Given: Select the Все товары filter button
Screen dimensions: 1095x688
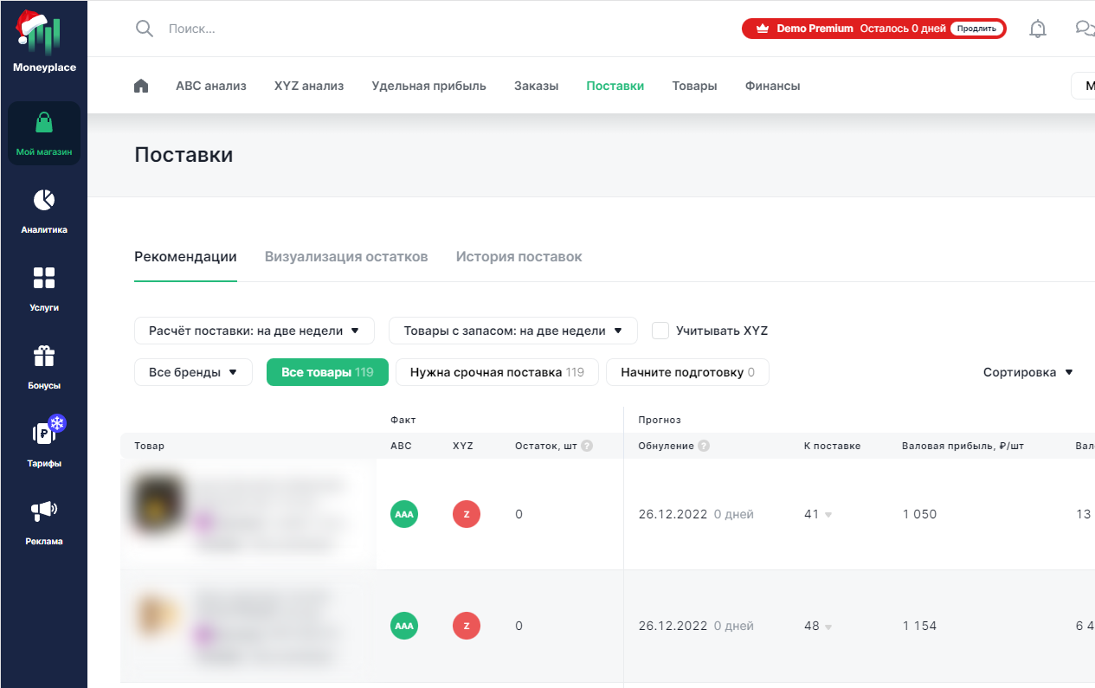Looking at the screenshot, I should coord(327,372).
